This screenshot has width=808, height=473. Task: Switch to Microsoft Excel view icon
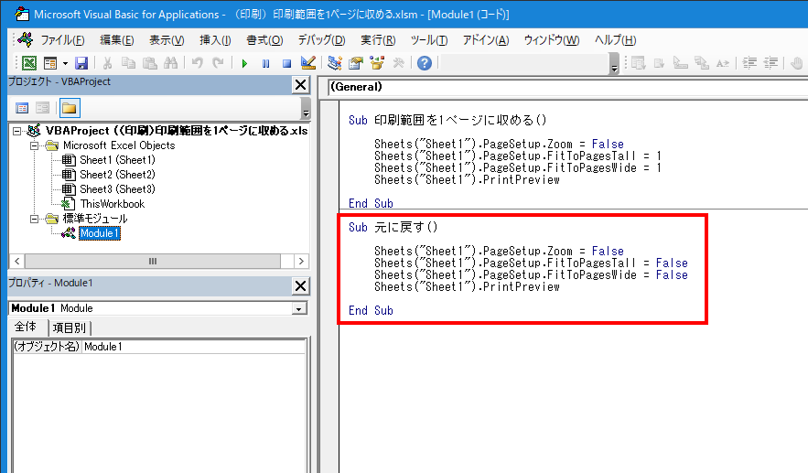(29, 63)
